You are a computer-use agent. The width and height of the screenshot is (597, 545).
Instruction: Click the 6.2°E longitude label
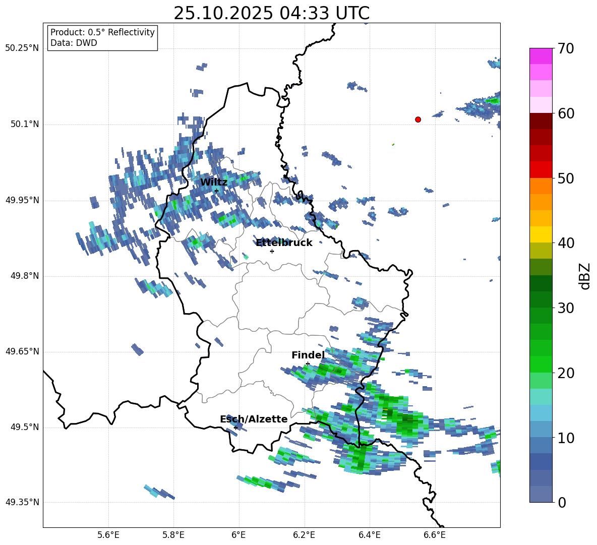tap(304, 535)
